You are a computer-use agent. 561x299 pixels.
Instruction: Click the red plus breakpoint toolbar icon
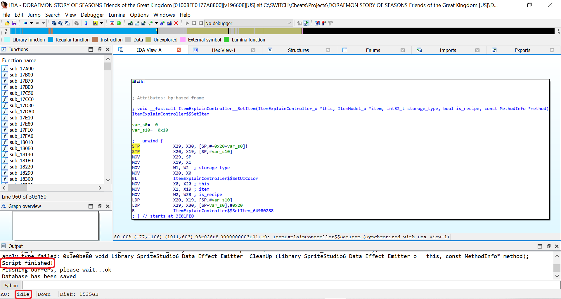coord(324,23)
